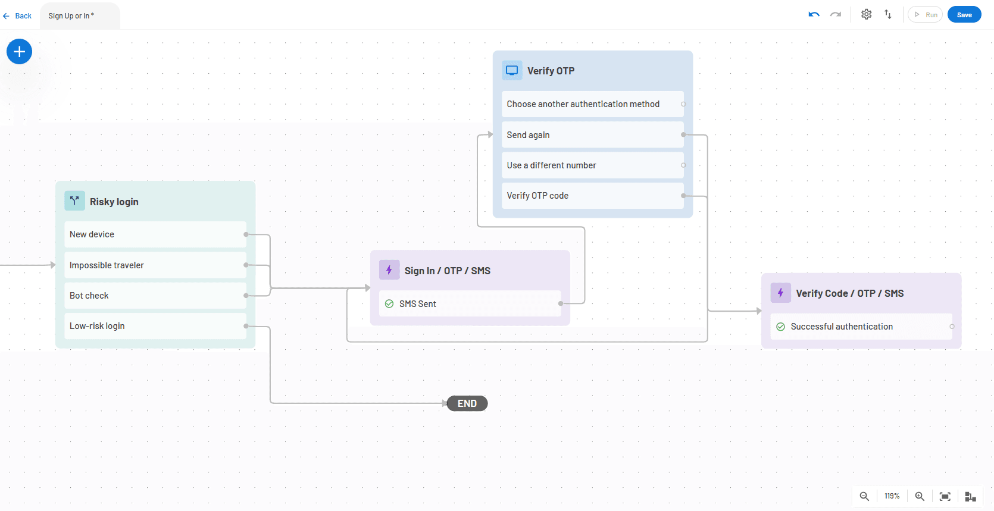Click the undo arrow icon

[814, 15]
